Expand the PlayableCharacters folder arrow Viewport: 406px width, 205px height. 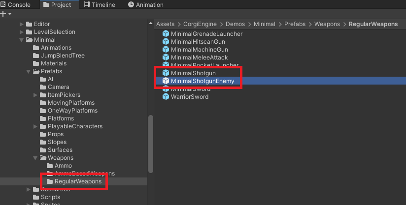pyautogui.click(x=35, y=126)
